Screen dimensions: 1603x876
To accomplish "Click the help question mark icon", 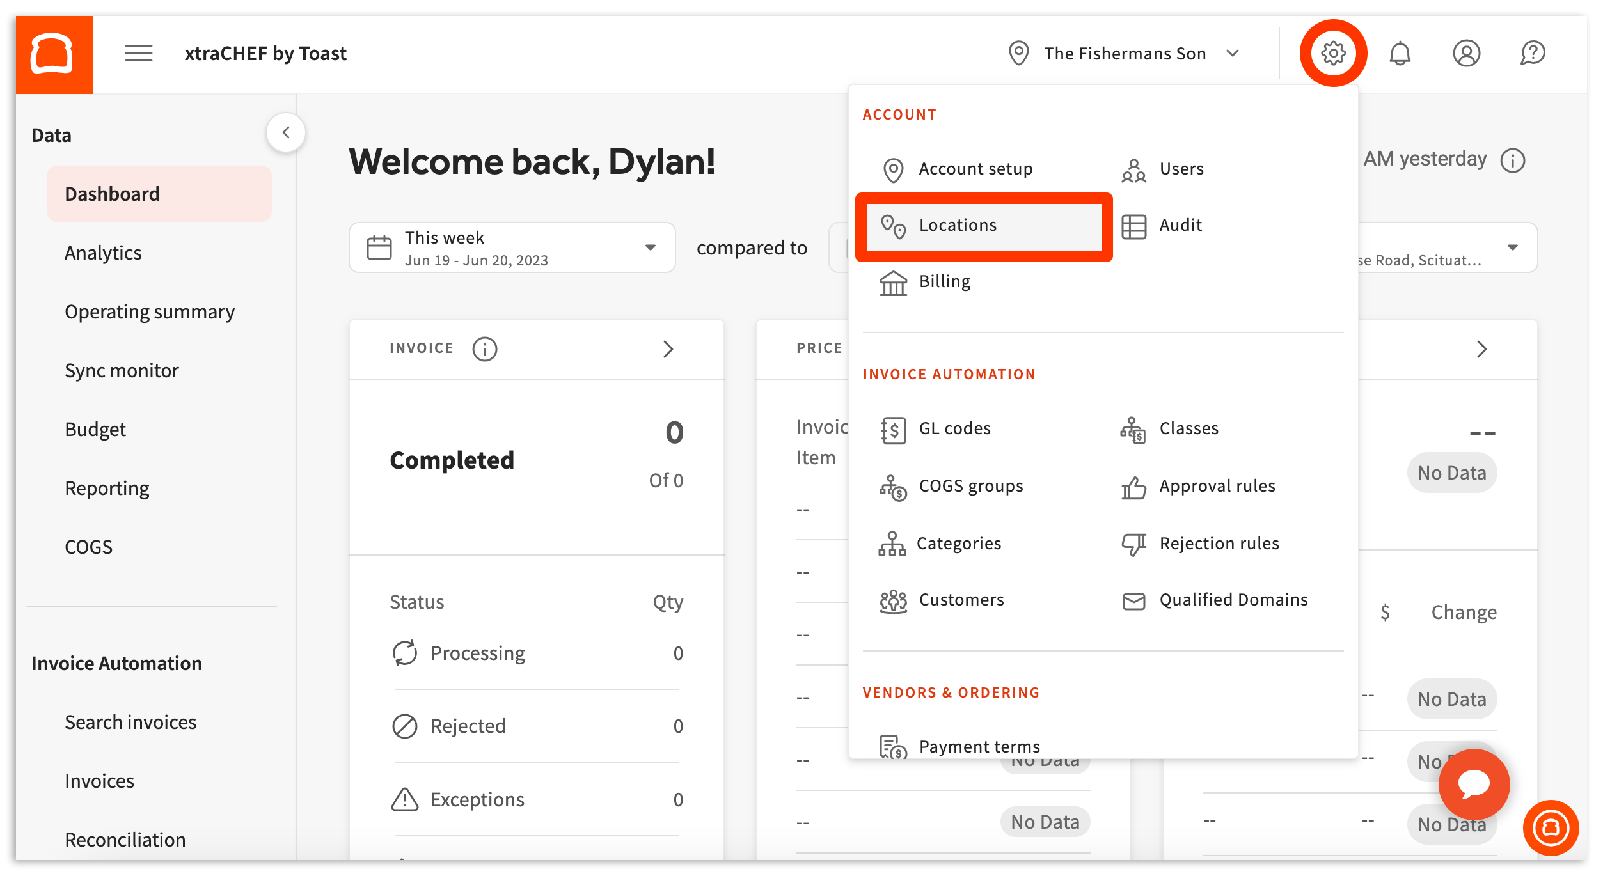I will [1533, 53].
